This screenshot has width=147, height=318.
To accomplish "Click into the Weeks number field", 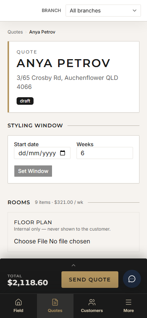I will click(x=105, y=153).
